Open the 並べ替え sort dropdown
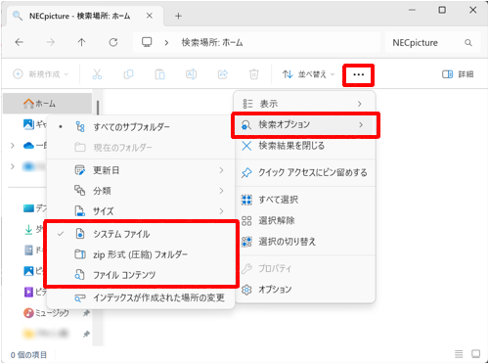This screenshot has height=364, width=489. 308,74
